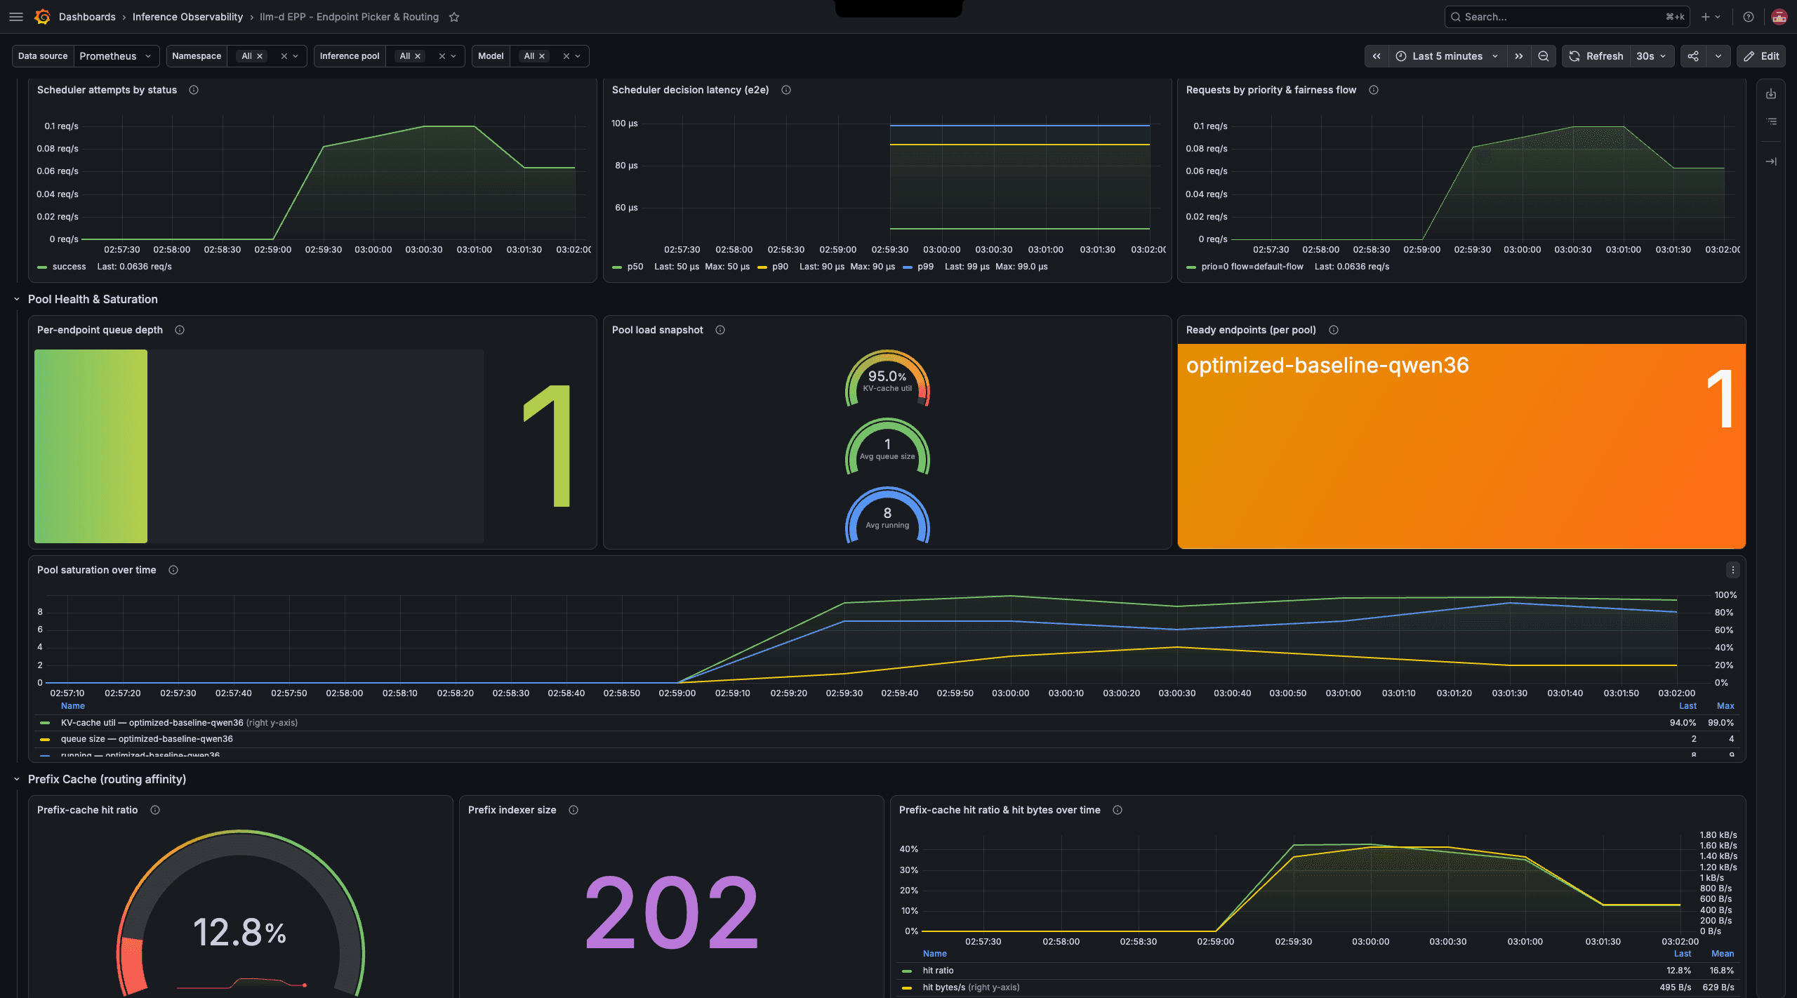The height and width of the screenshot is (998, 1797).
Task: Click the Refresh button
Action: coord(1596,56)
